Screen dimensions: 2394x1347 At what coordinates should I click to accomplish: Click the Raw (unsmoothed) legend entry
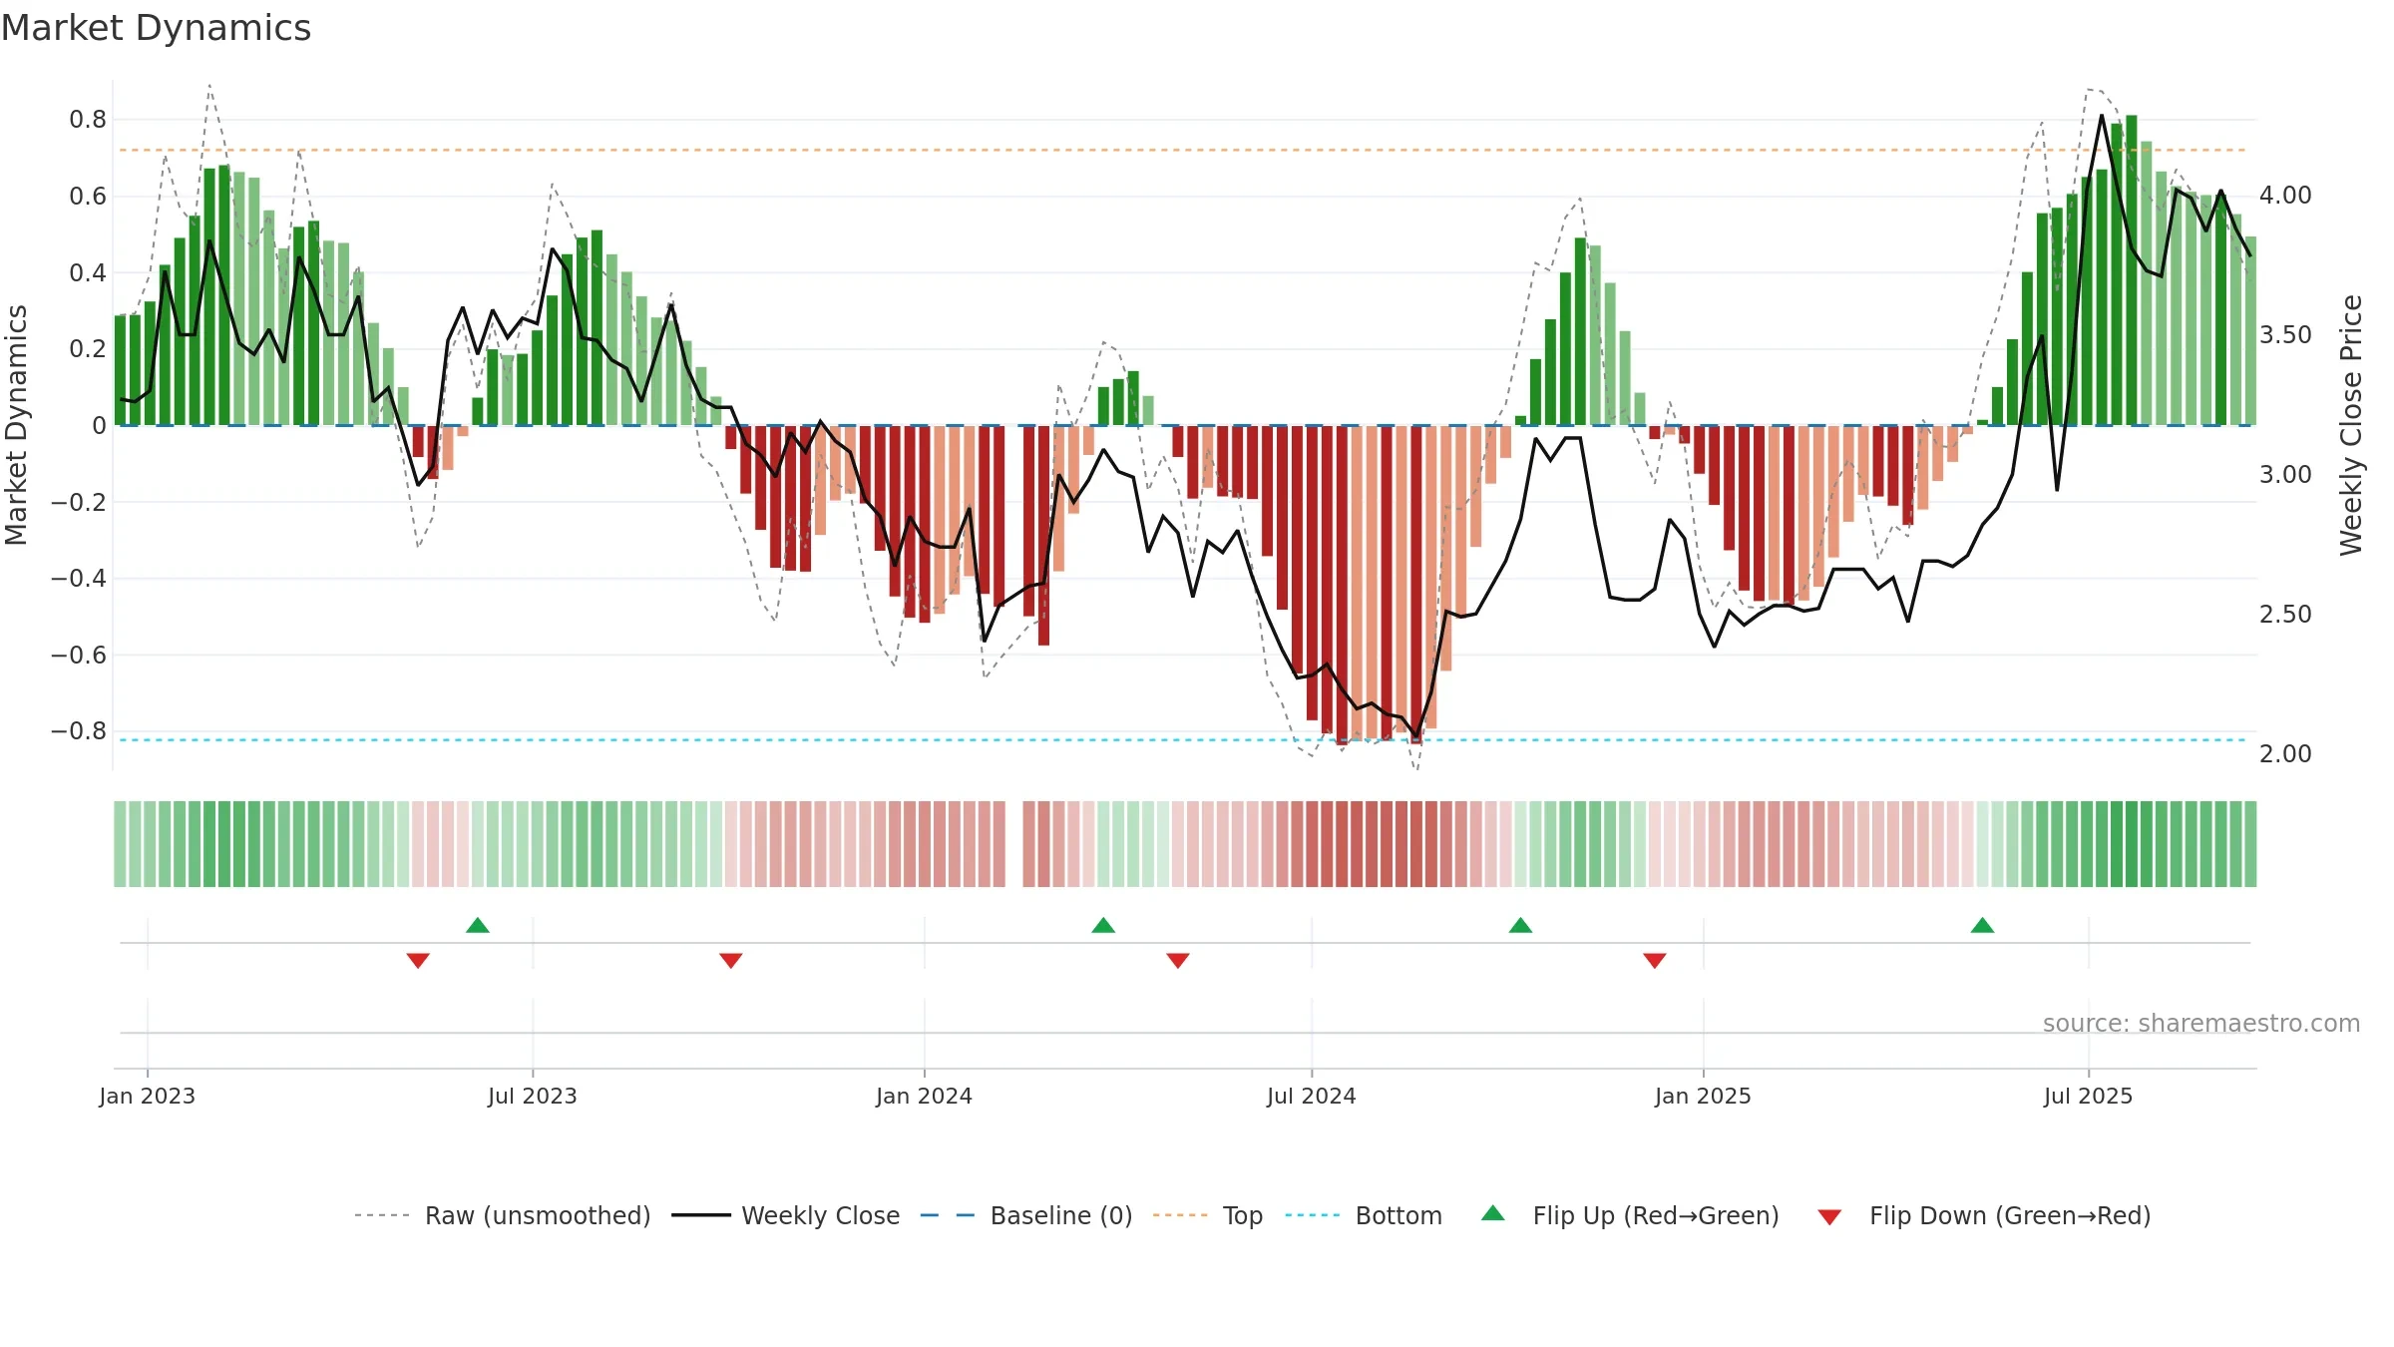pyautogui.click(x=502, y=1215)
